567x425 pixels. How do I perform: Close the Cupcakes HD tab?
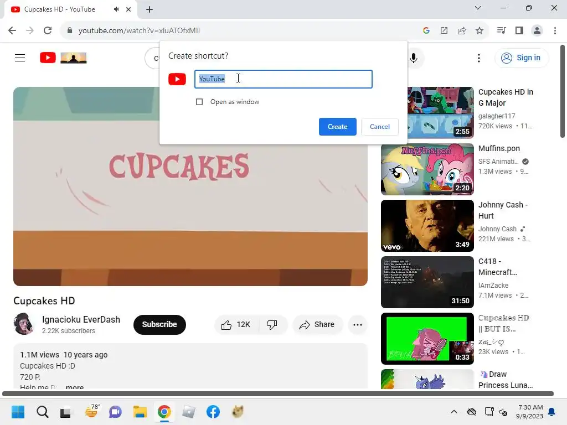(128, 9)
